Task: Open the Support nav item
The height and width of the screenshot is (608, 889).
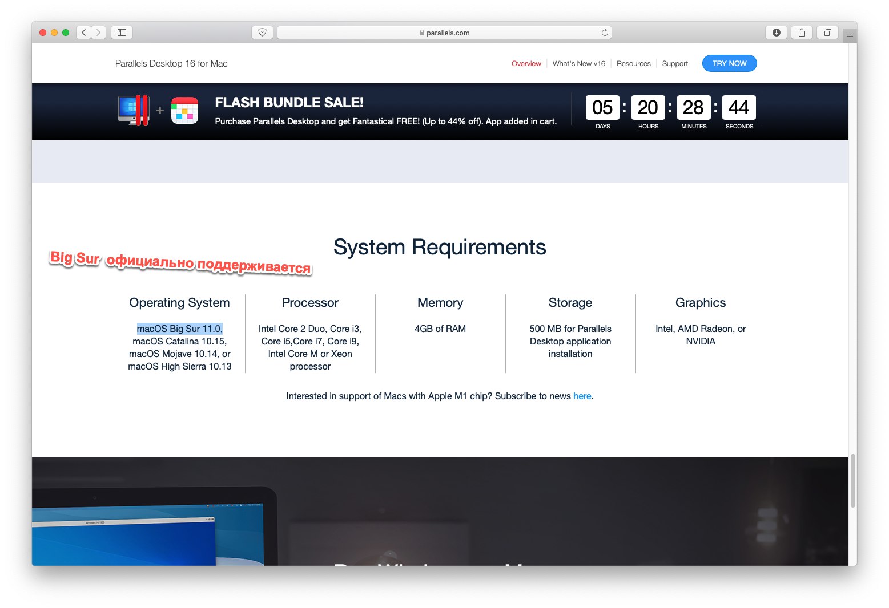Action: [675, 64]
